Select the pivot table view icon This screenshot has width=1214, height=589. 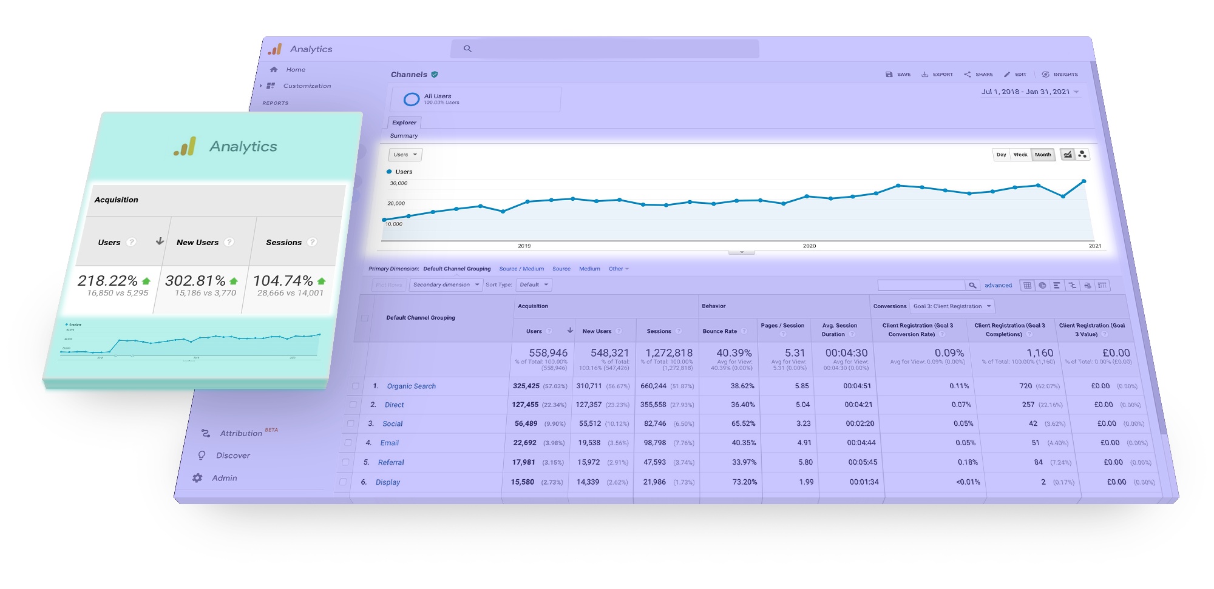[x=1102, y=285]
